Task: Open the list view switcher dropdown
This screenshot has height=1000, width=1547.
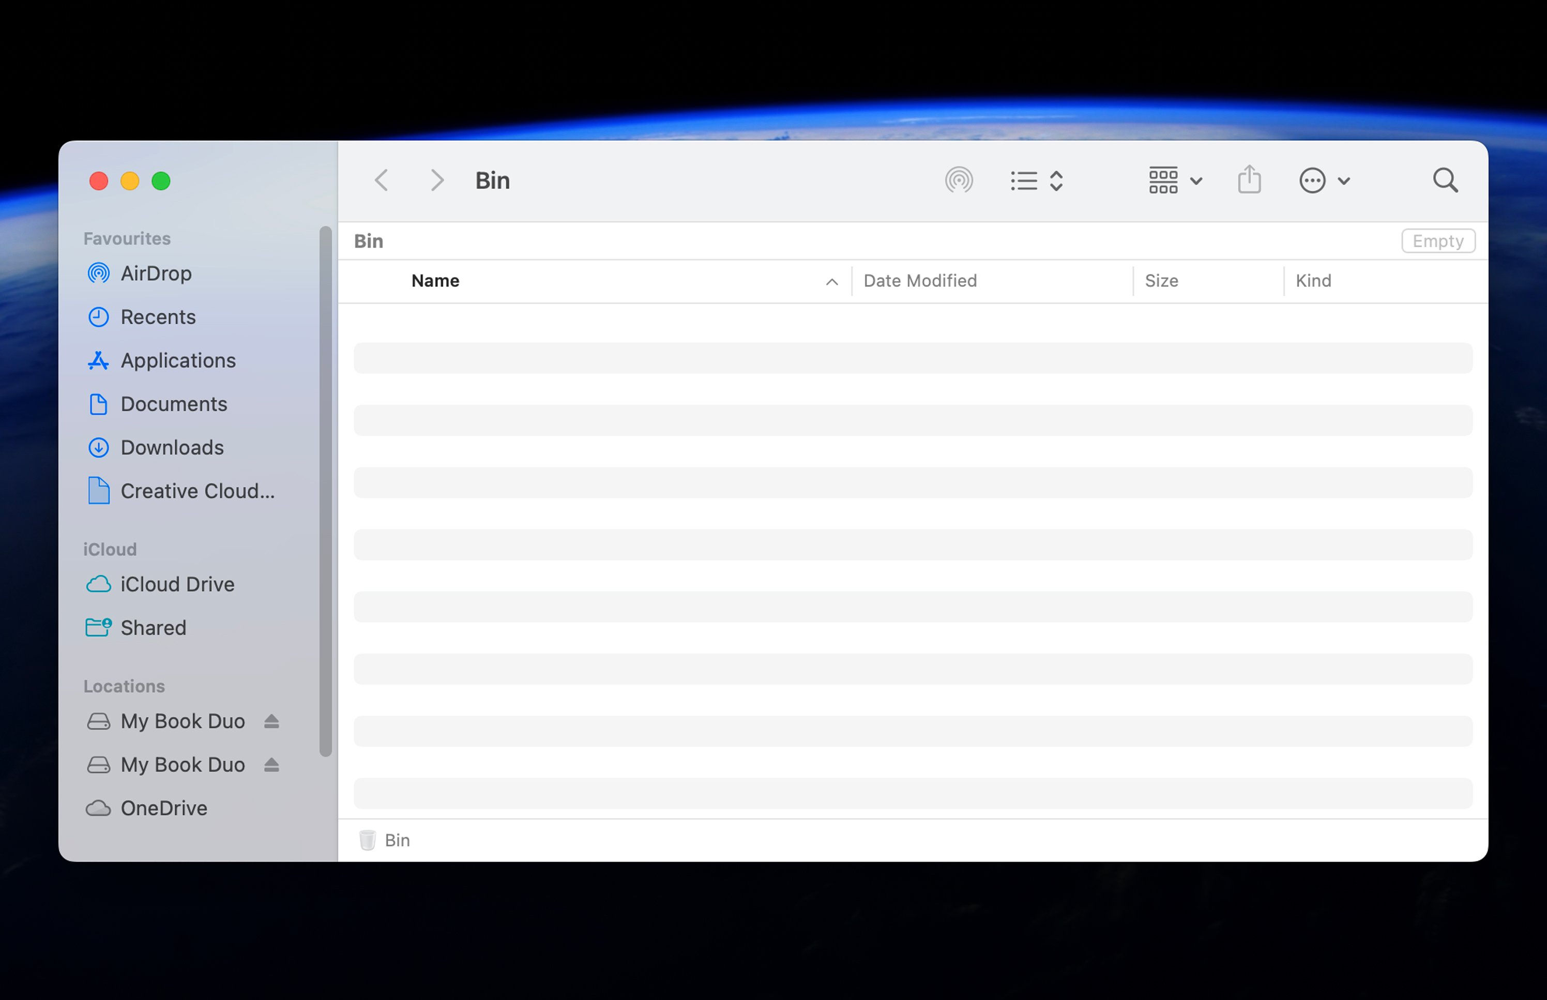Action: [x=1037, y=180]
